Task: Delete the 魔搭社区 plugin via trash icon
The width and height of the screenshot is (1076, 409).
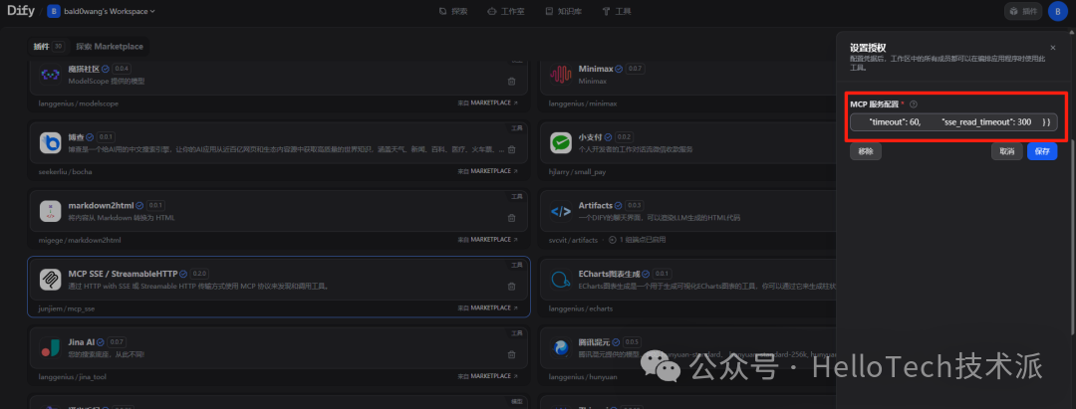Action: click(511, 81)
